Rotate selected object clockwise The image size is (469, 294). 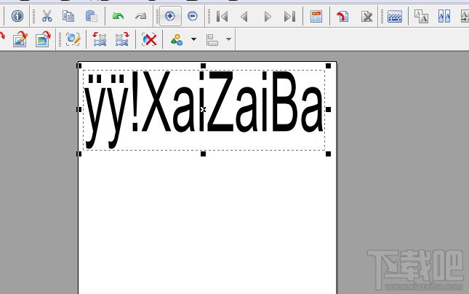pos(122,39)
